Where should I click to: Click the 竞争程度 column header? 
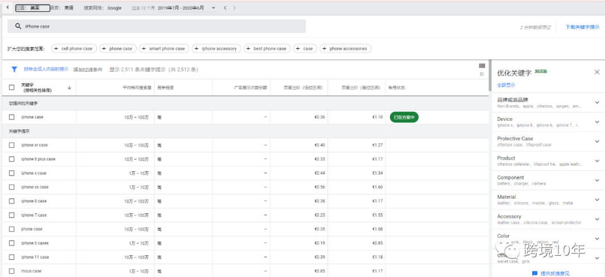click(165, 87)
